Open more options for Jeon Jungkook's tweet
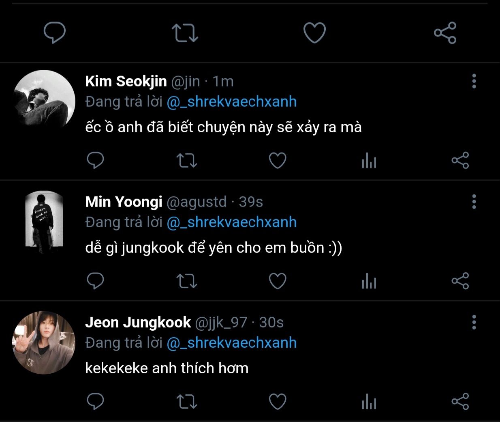 [x=474, y=322]
